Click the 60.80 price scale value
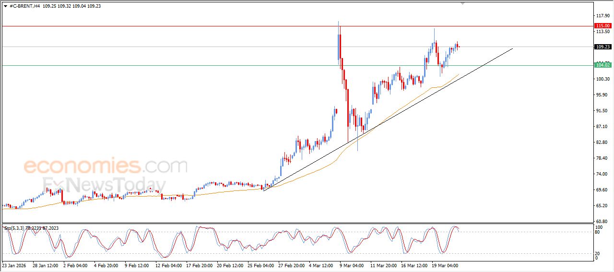 click(x=602, y=221)
